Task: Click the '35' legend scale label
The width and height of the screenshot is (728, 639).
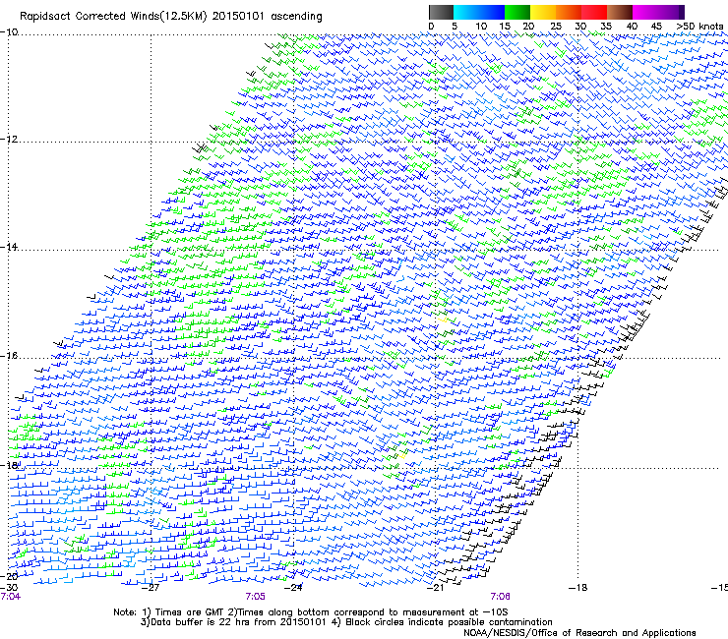Action: coord(606,27)
